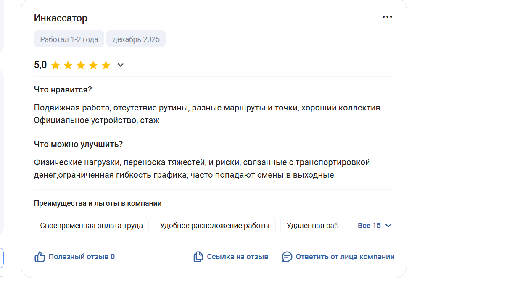This screenshot has width=512, height=284.
Task: Click the third rating star
Action: click(81, 65)
